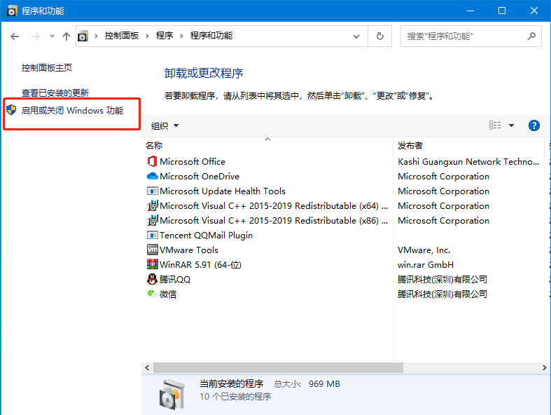The image size is (551, 415).
Task: Select VMware Tools icon
Action: tap(152, 250)
